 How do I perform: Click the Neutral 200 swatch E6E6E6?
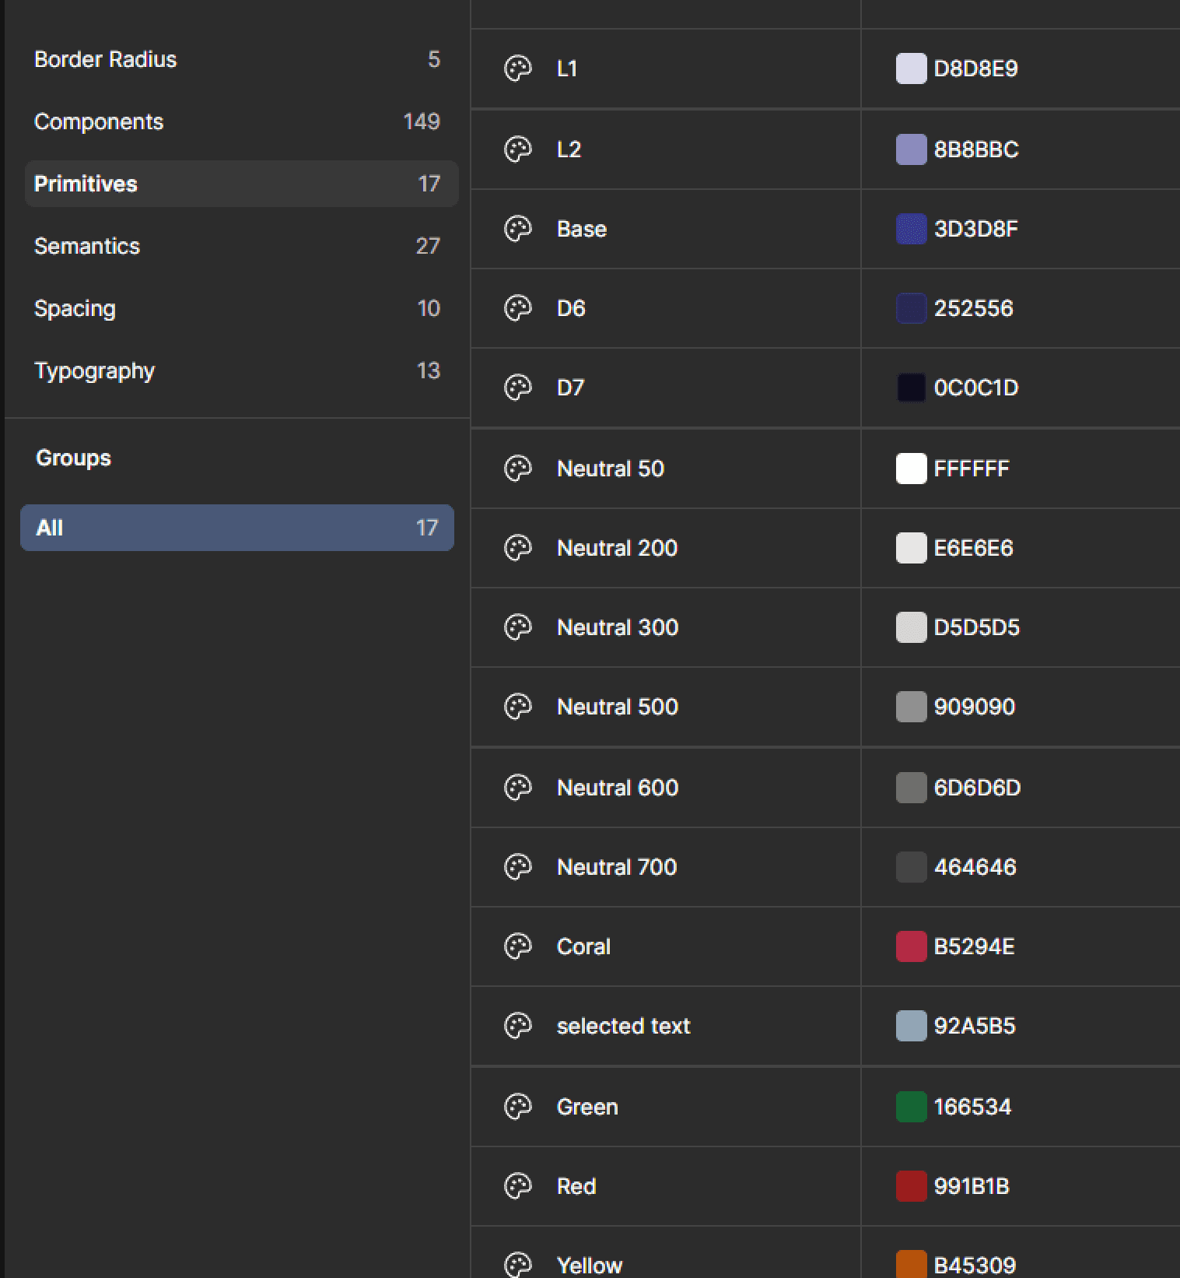pyautogui.click(x=912, y=548)
